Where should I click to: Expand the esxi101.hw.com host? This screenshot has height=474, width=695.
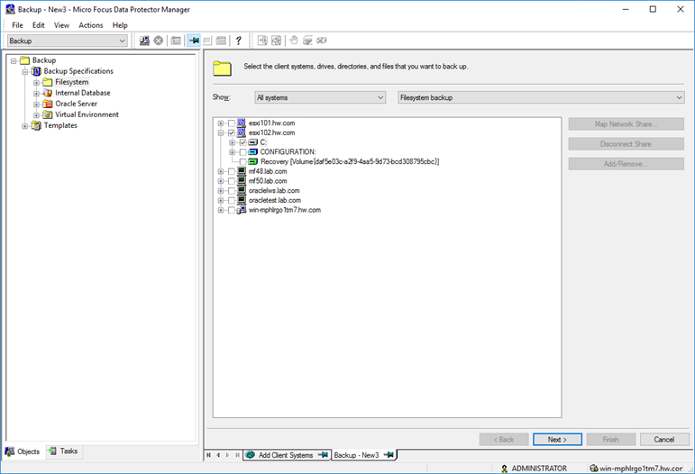(x=220, y=123)
